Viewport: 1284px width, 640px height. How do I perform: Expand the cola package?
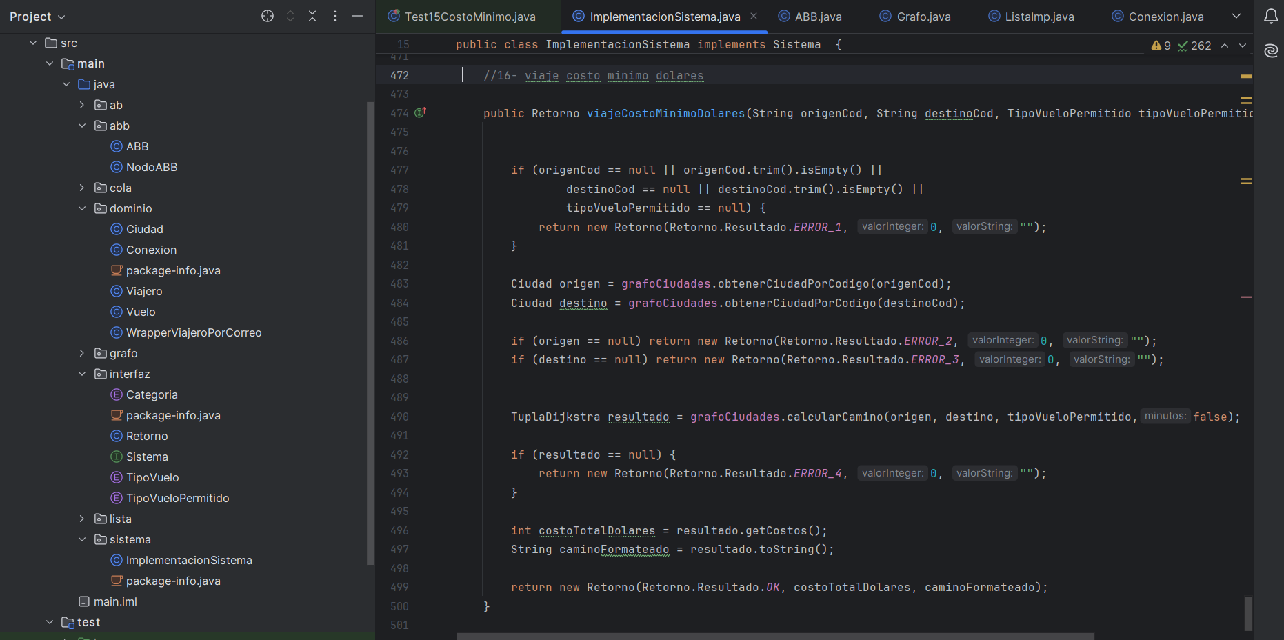click(82, 188)
